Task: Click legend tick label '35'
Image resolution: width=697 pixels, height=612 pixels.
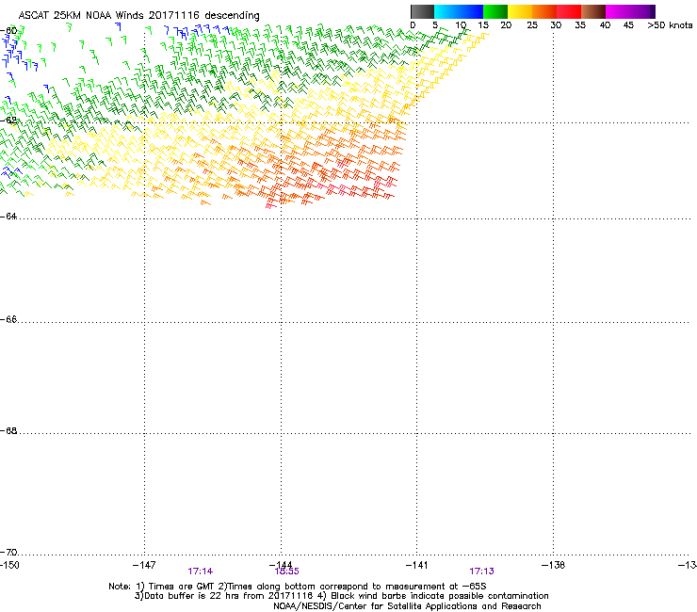Action: tap(580, 25)
